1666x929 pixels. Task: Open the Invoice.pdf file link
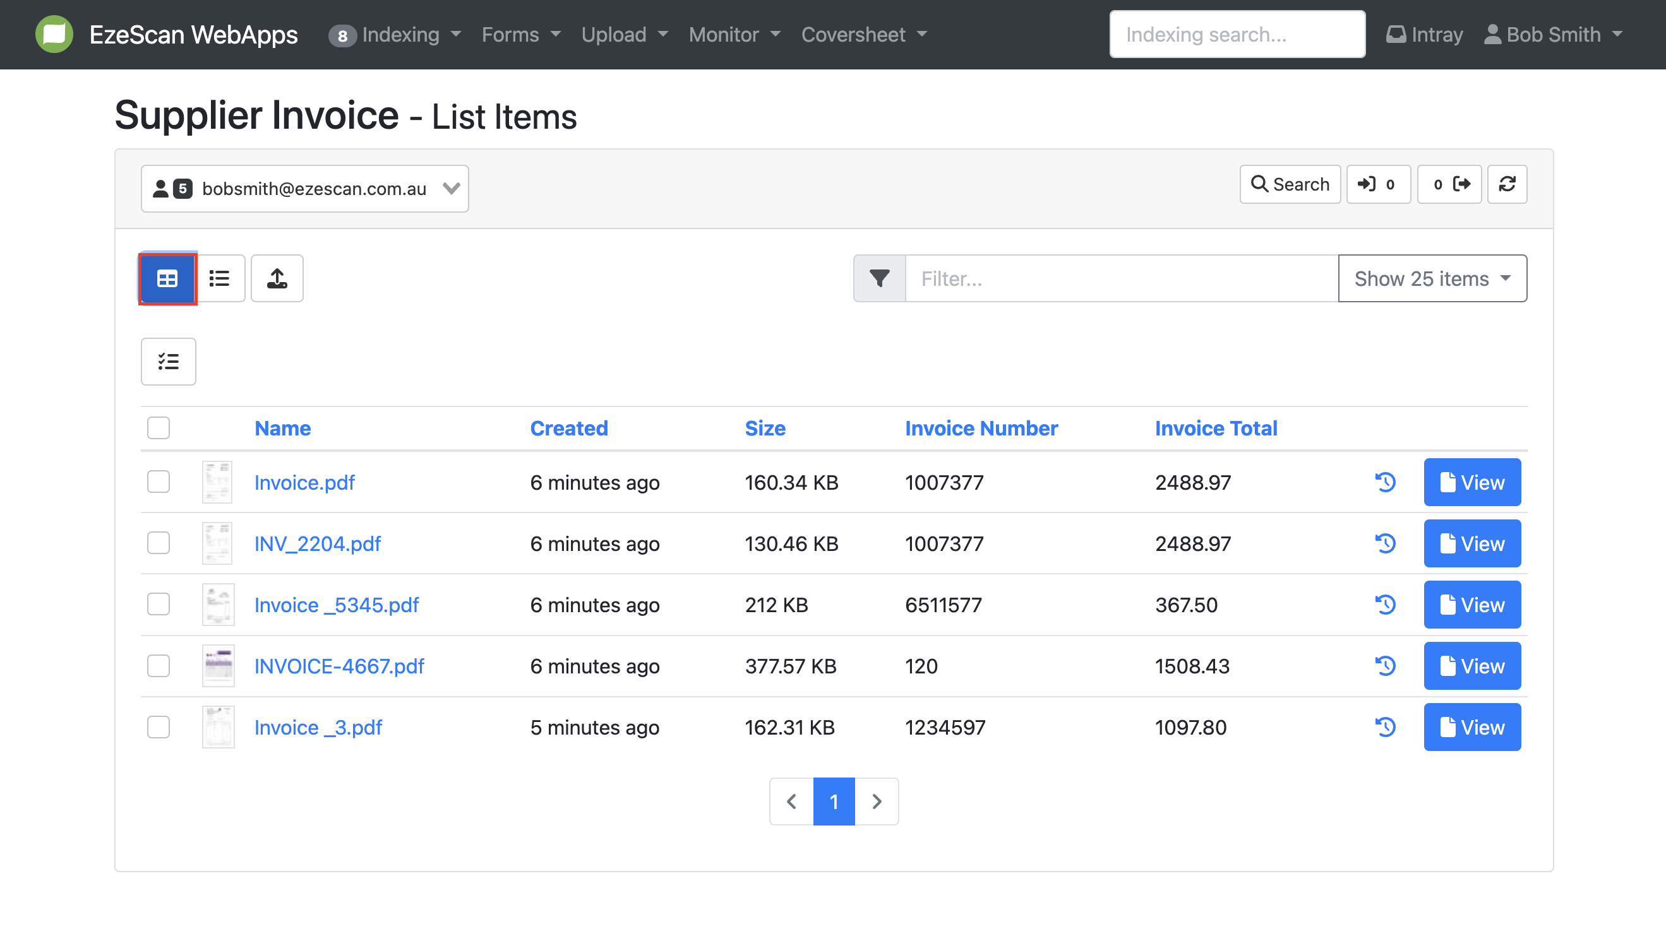click(x=304, y=482)
